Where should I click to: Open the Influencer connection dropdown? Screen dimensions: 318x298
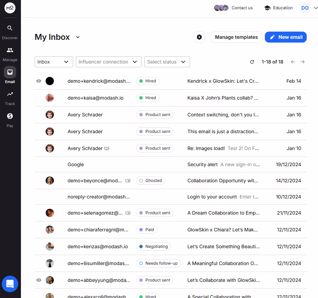point(109,62)
